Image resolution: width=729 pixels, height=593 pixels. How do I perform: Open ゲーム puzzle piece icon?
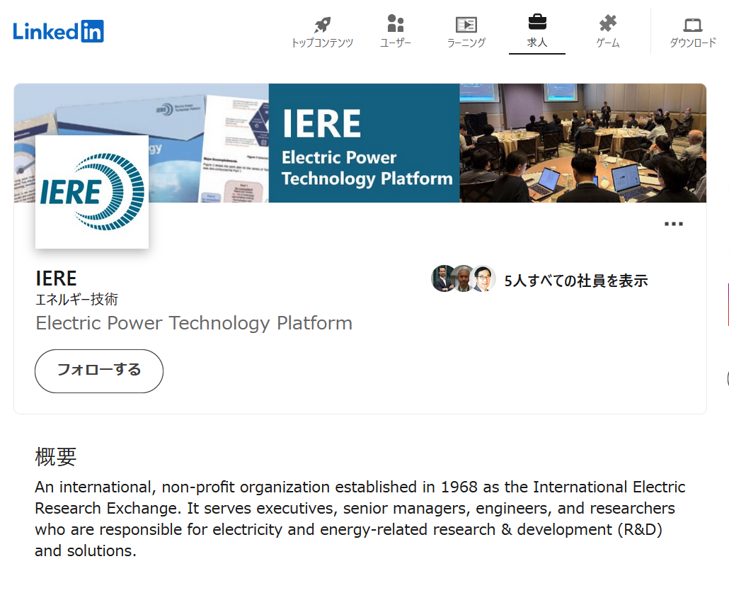pos(607,25)
